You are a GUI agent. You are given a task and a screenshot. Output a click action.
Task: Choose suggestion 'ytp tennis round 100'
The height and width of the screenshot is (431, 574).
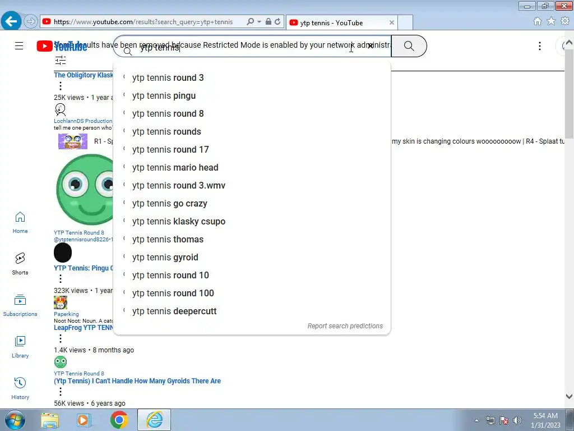pos(252,293)
